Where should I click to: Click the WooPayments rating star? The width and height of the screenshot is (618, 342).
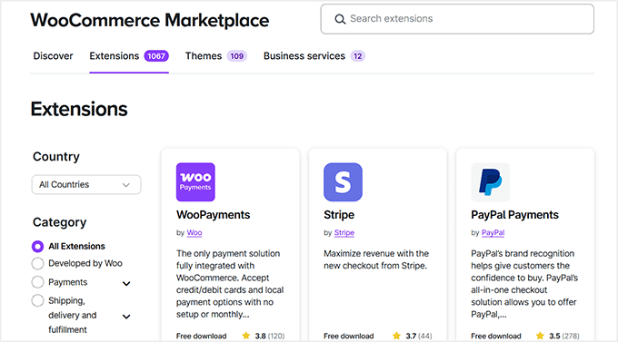pyautogui.click(x=246, y=336)
